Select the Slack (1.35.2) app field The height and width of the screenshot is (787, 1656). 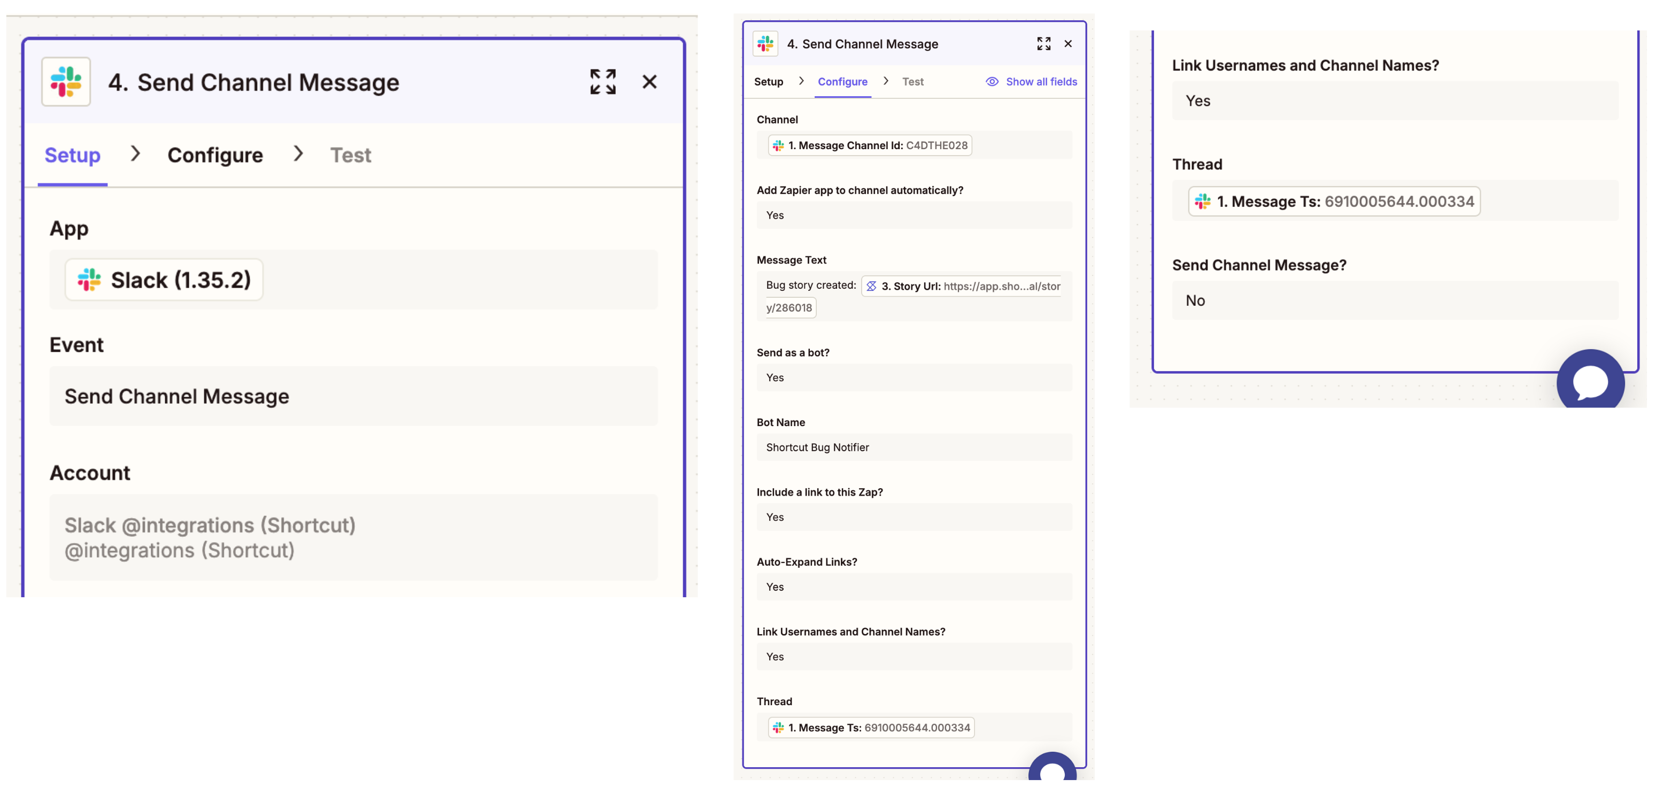(164, 280)
